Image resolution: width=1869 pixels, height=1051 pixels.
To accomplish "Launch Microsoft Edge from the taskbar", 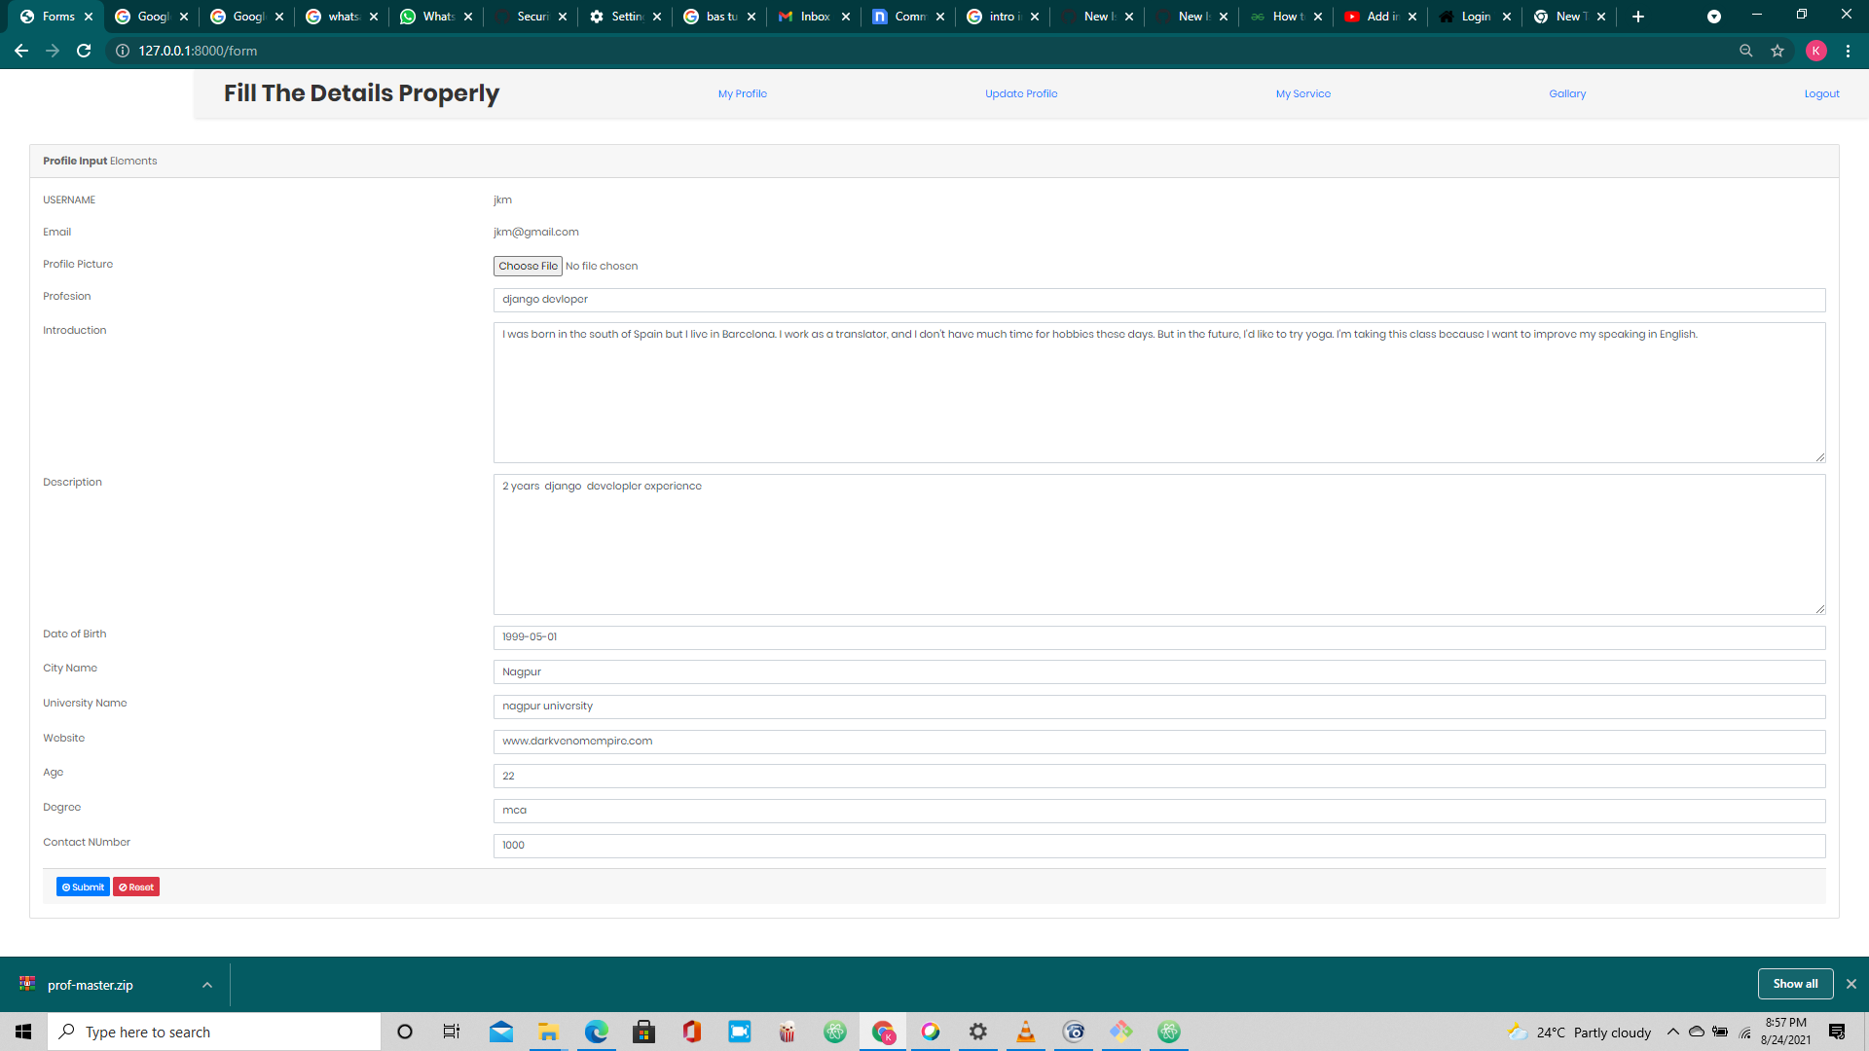I will 596,1032.
